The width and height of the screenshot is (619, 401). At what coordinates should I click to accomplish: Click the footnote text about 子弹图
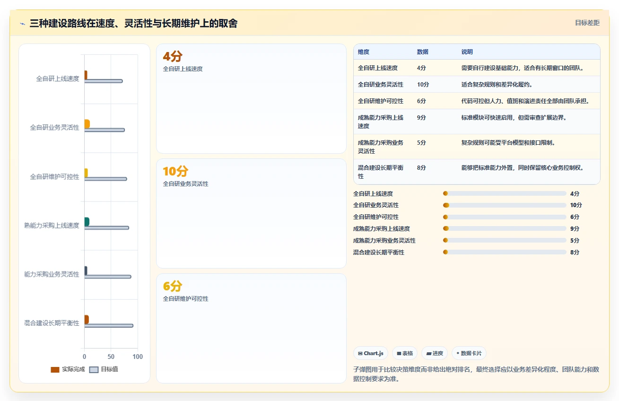476,374
